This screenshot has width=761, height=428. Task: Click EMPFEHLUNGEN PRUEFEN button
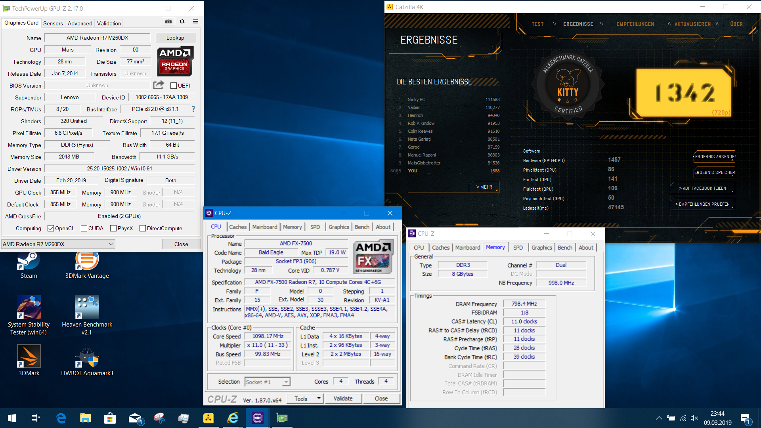tap(702, 204)
